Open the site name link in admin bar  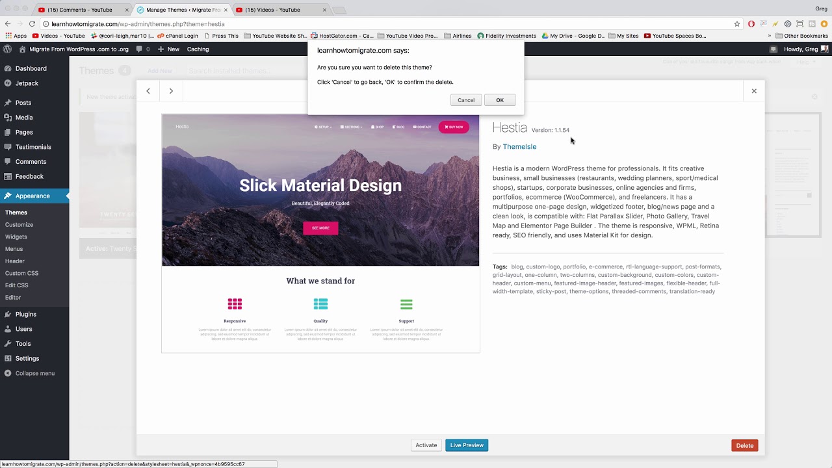pos(73,49)
